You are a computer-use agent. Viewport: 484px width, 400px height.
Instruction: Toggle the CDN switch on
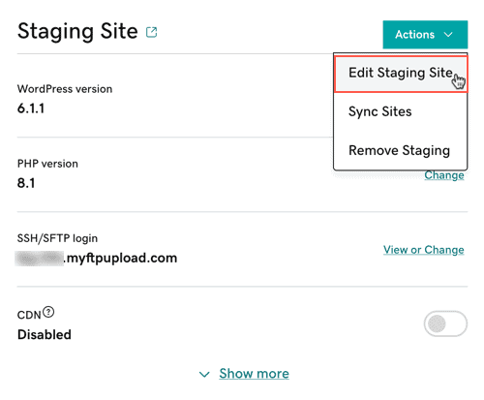[445, 323]
